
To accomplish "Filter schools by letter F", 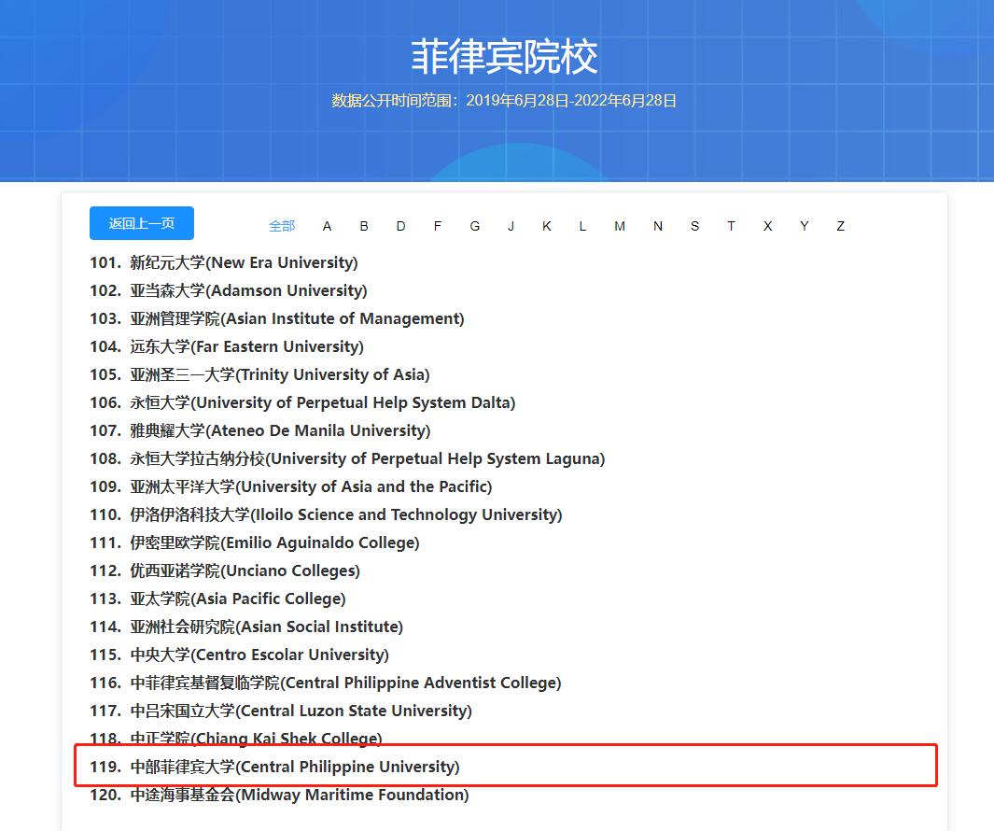I will coord(437,226).
